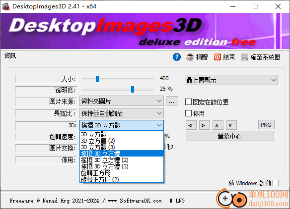Click the transparency value 25 %
This screenshot has height=209, width=290.
click(166, 89)
